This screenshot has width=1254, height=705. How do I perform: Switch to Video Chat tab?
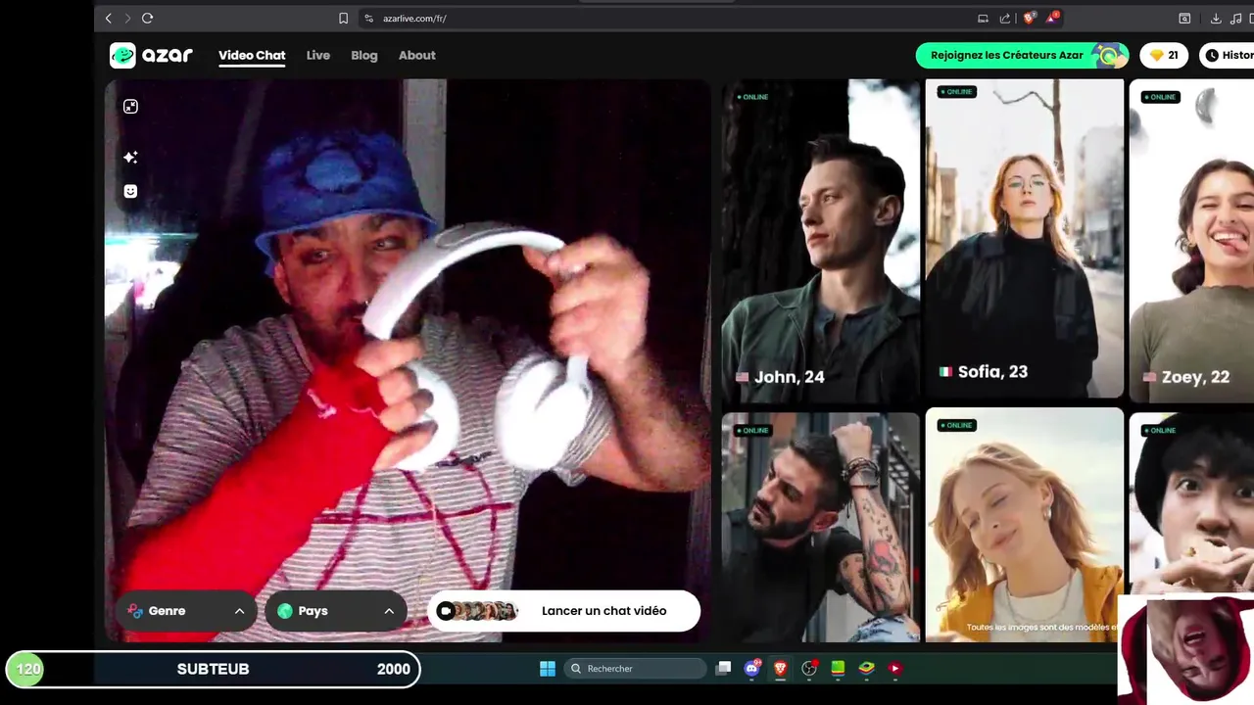click(x=252, y=56)
